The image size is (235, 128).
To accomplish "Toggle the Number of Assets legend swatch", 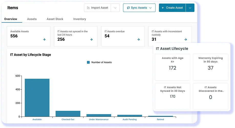I will [x=88, y=62].
